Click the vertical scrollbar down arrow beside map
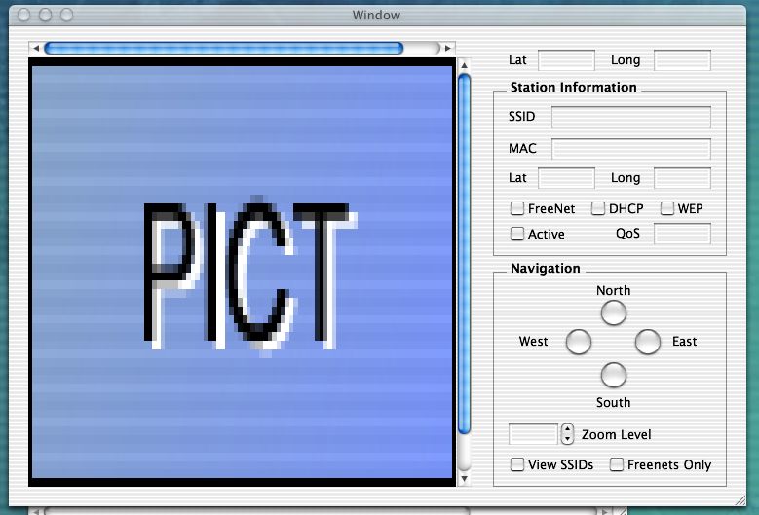759x515 pixels. click(x=464, y=479)
